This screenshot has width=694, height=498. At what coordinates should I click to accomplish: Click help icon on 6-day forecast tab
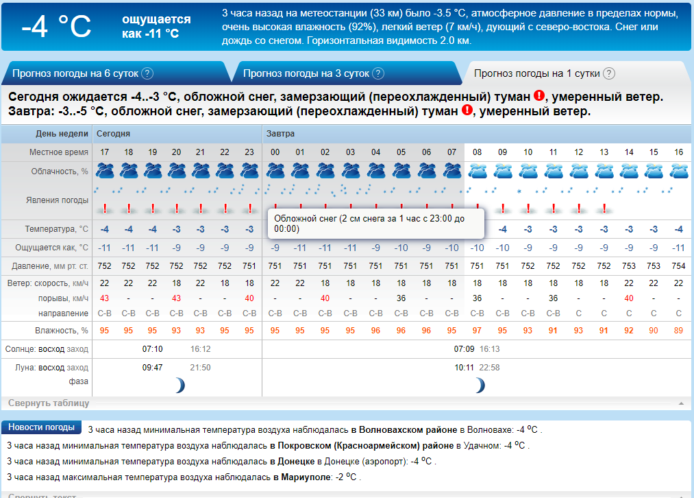pyautogui.click(x=147, y=73)
